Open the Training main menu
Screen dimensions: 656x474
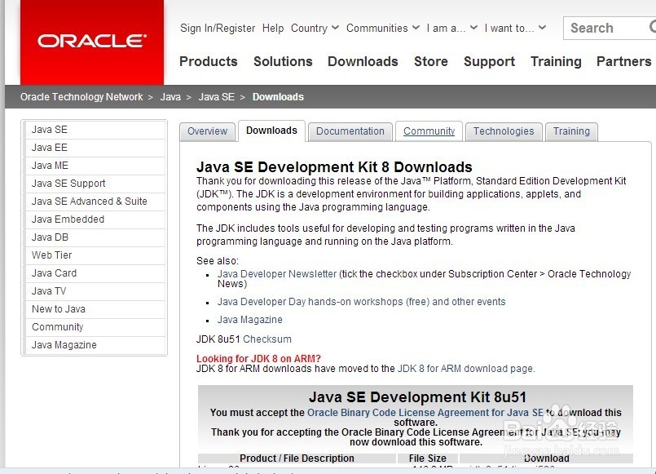pos(556,61)
